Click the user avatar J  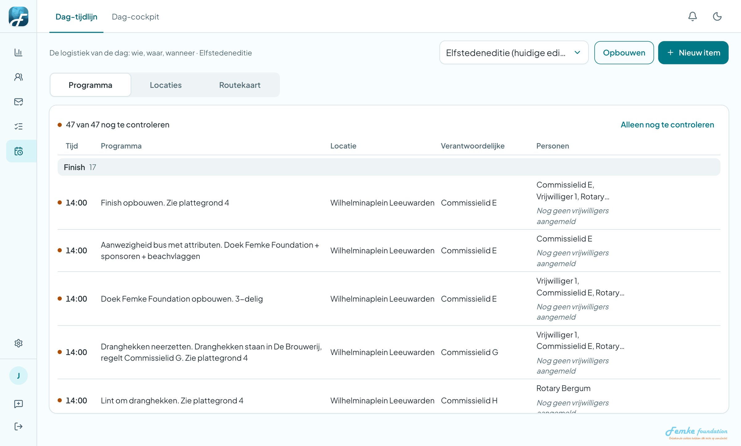point(19,375)
